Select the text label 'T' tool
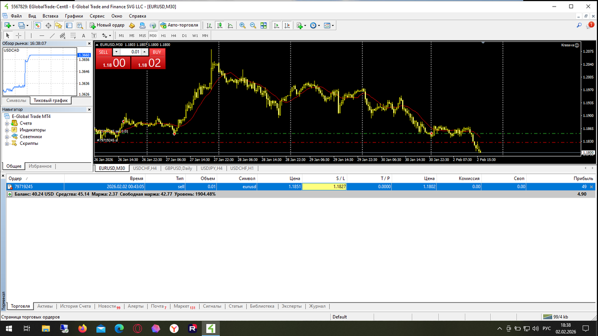The height and width of the screenshot is (336, 598). point(94,35)
